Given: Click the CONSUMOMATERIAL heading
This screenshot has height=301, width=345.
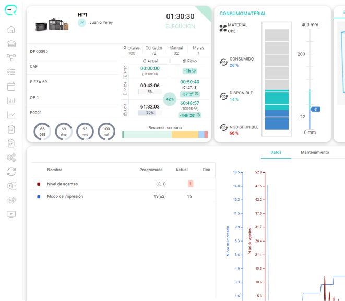Looking at the screenshot, I should coord(243,14).
